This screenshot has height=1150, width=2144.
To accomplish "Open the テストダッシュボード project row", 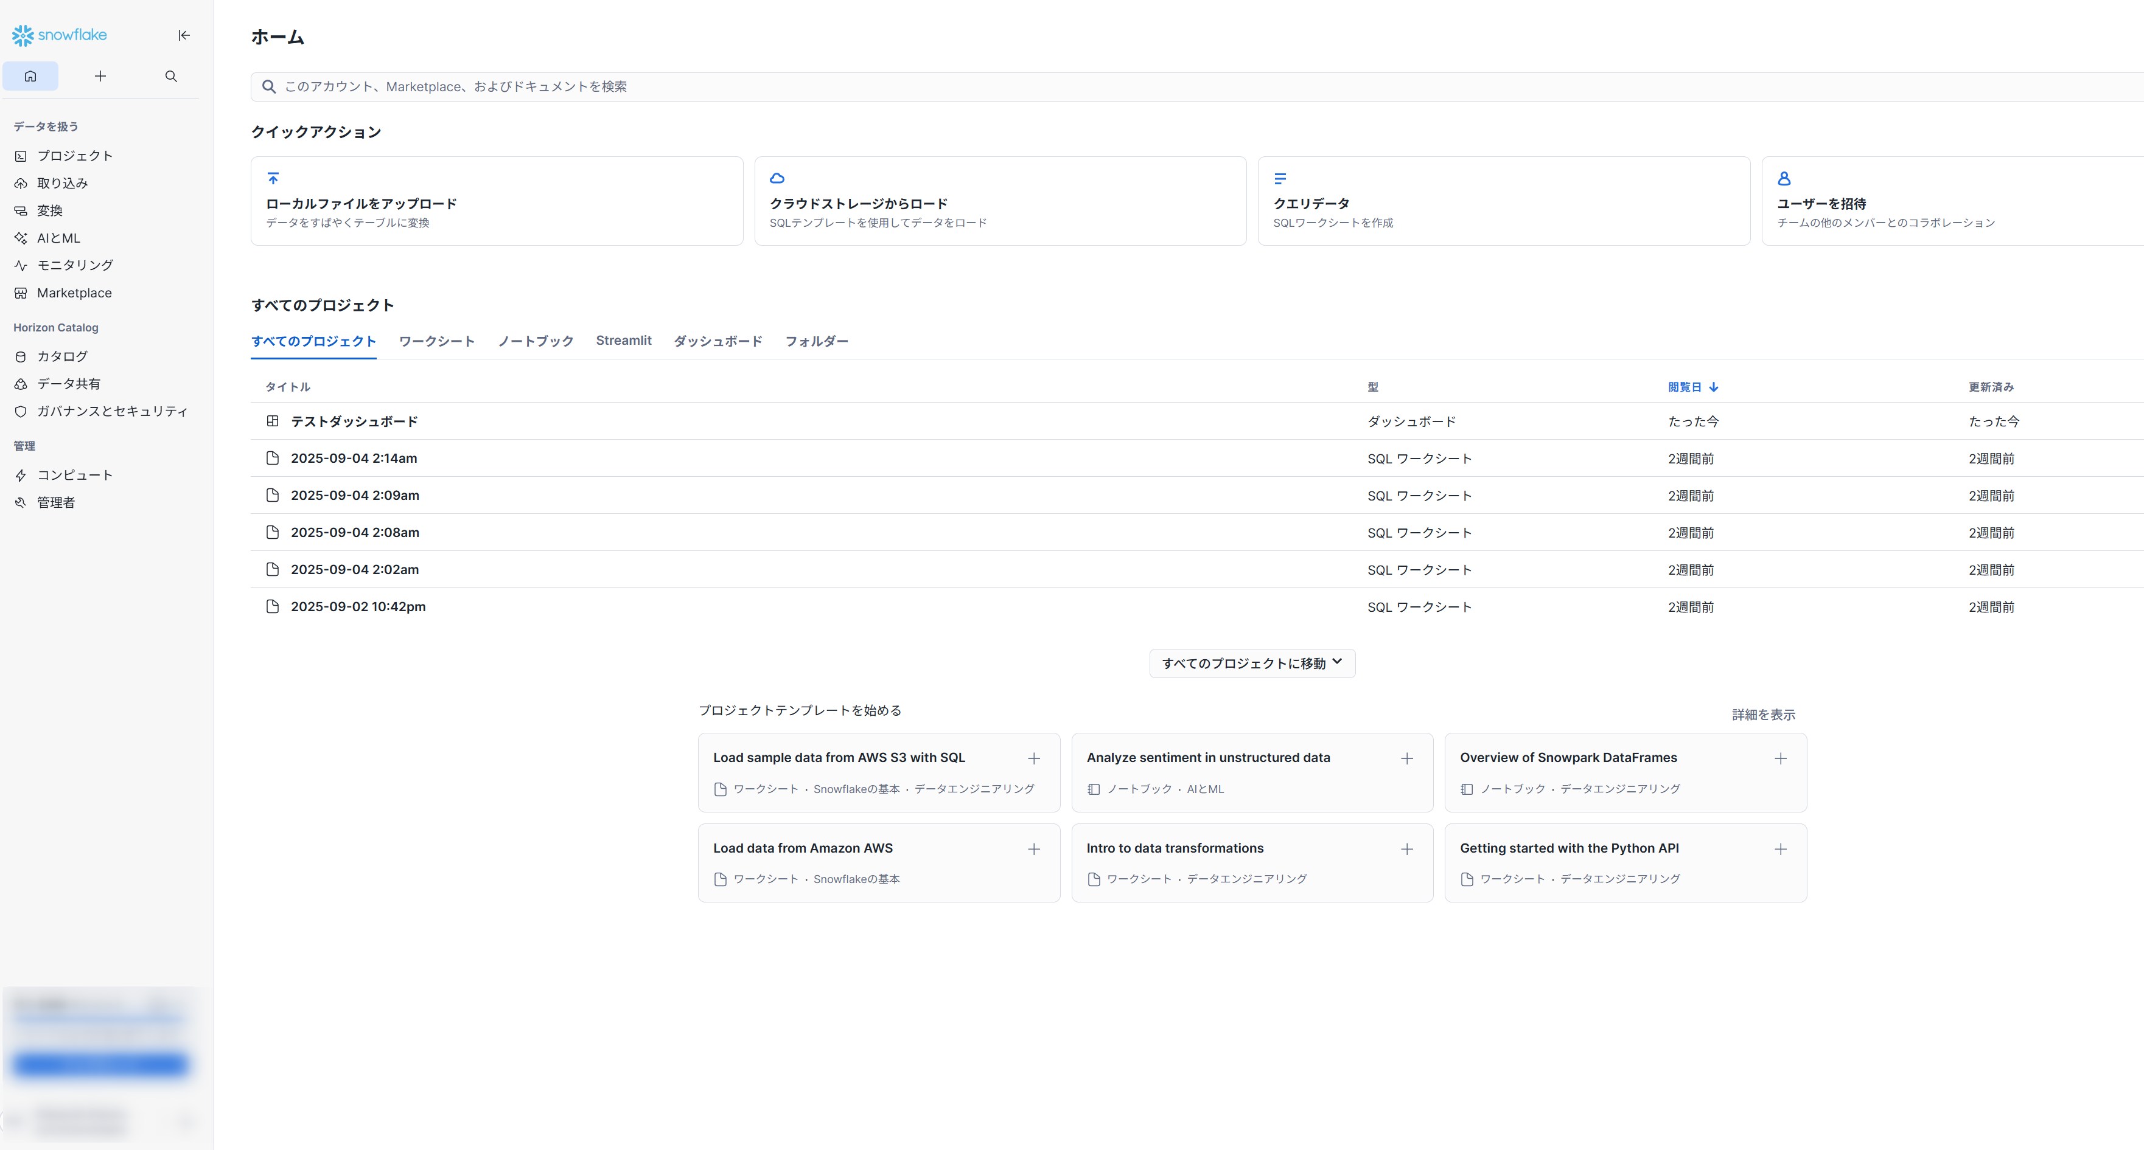I will [354, 421].
